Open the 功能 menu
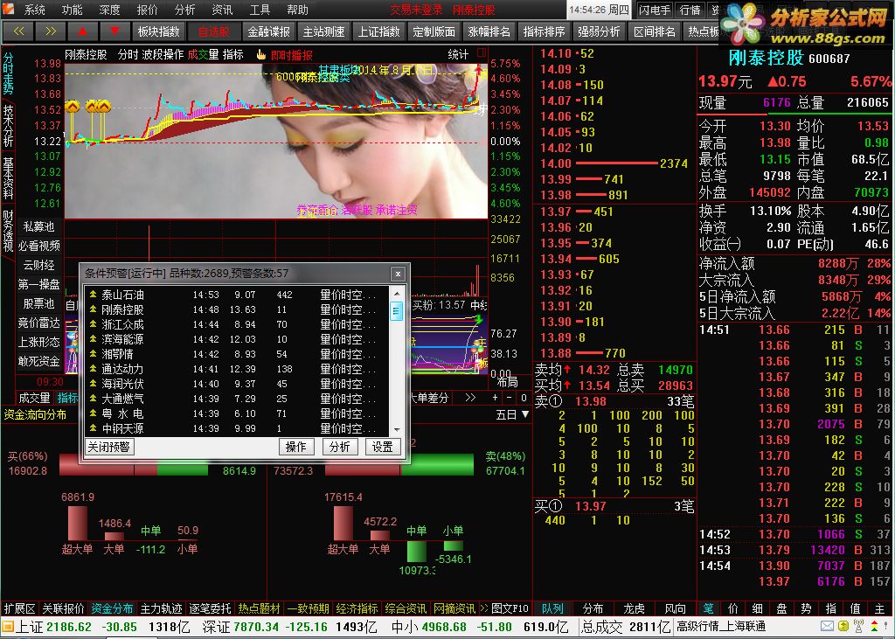Viewport: 895px width, 639px height. [x=72, y=10]
